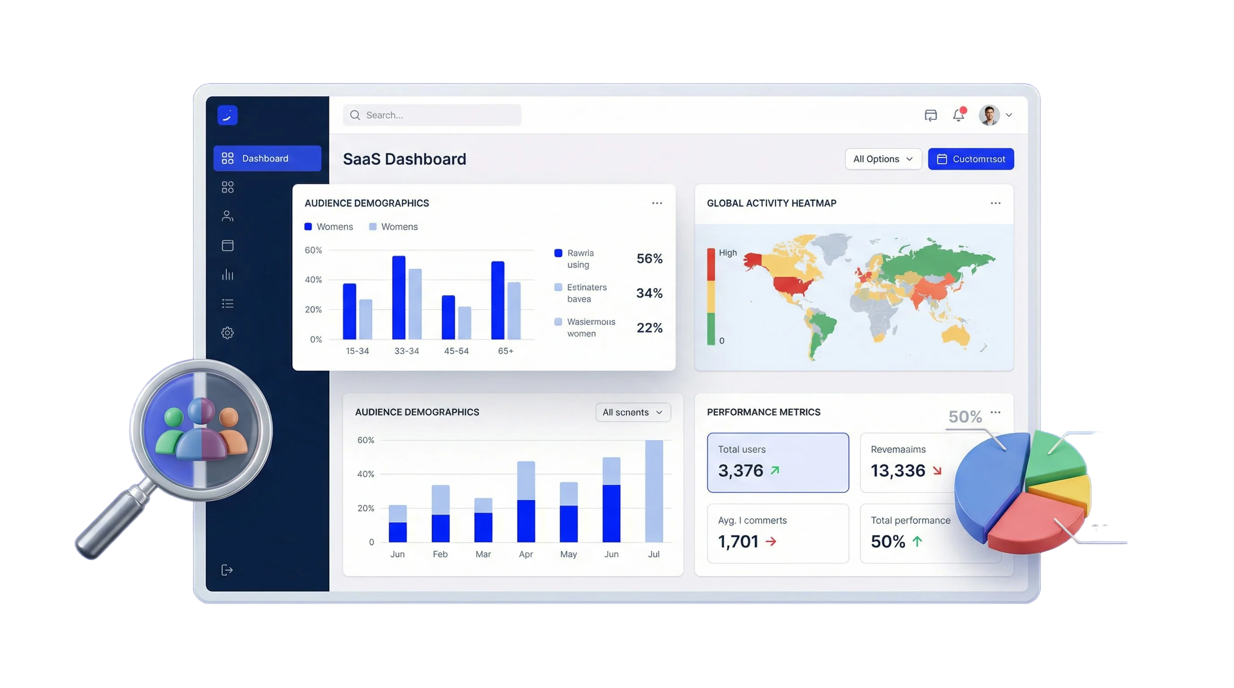Open the settings gear in sidebar
The image size is (1234, 688).
(x=227, y=332)
